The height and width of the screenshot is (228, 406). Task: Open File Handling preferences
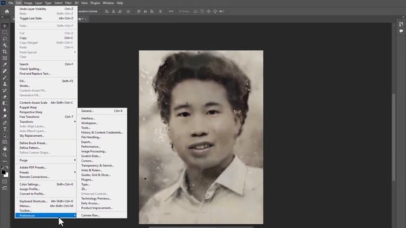pos(102,137)
